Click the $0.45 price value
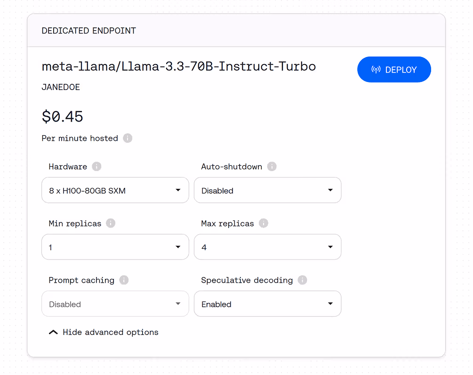Image resolution: width=473 pixels, height=375 pixels. click(62, 116)
